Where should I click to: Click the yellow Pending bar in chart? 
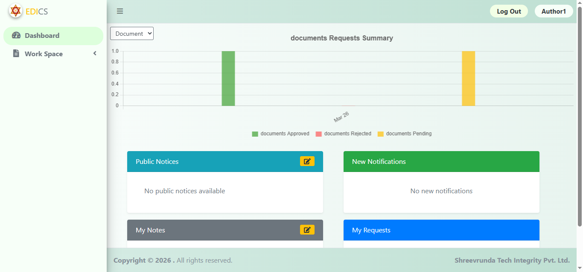click(x=468, y=79)
